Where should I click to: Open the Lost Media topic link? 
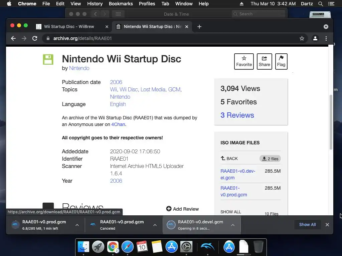pyautogui.click(x=154, y=89)
